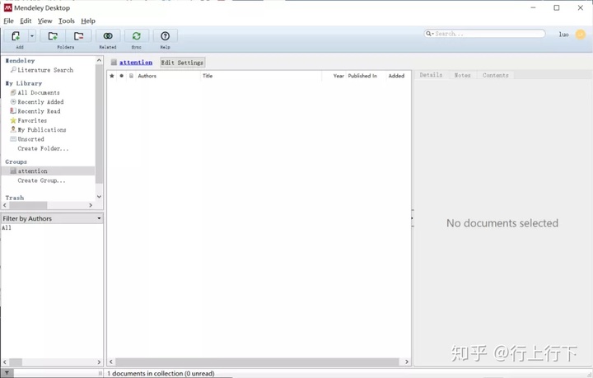Click the sidebar vertical scrollbar up arrow
The image size is (593, 378).
tap(99, 60)
